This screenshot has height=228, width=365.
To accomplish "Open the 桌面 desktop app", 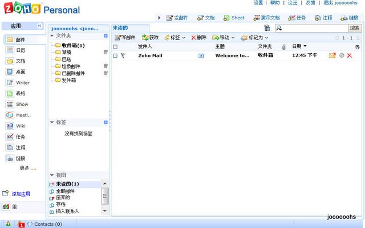I will click(16, 72).
